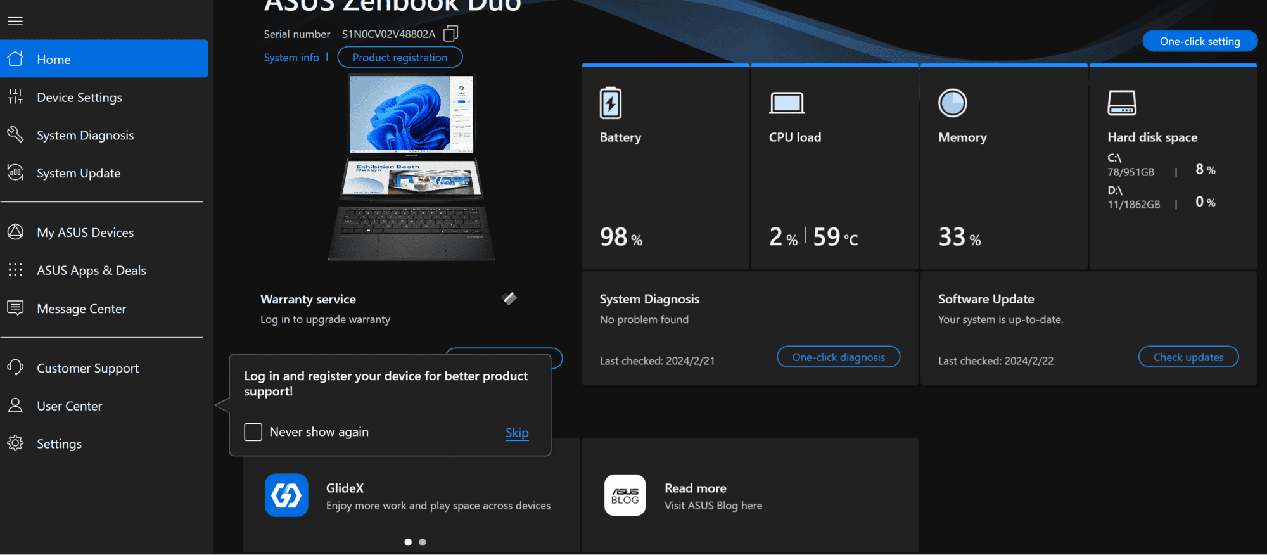Click the System Diagnosis wrench icon
1267x555 pixels.
(15, 134)
